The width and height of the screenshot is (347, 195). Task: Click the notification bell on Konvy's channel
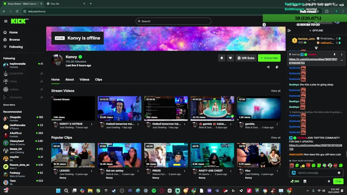[x=222, y=58]
